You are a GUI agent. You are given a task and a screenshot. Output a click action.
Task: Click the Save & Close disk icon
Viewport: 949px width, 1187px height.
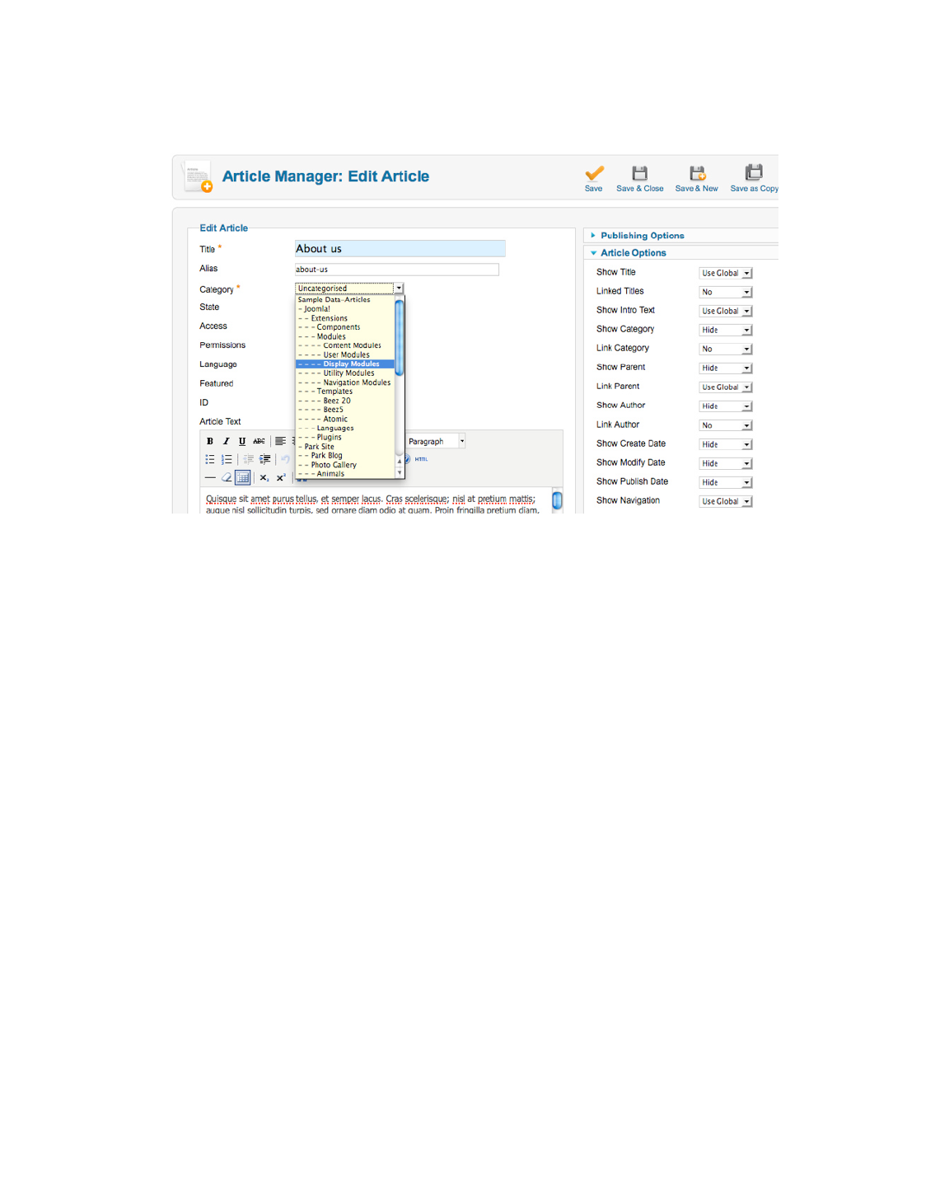[639, 173]
